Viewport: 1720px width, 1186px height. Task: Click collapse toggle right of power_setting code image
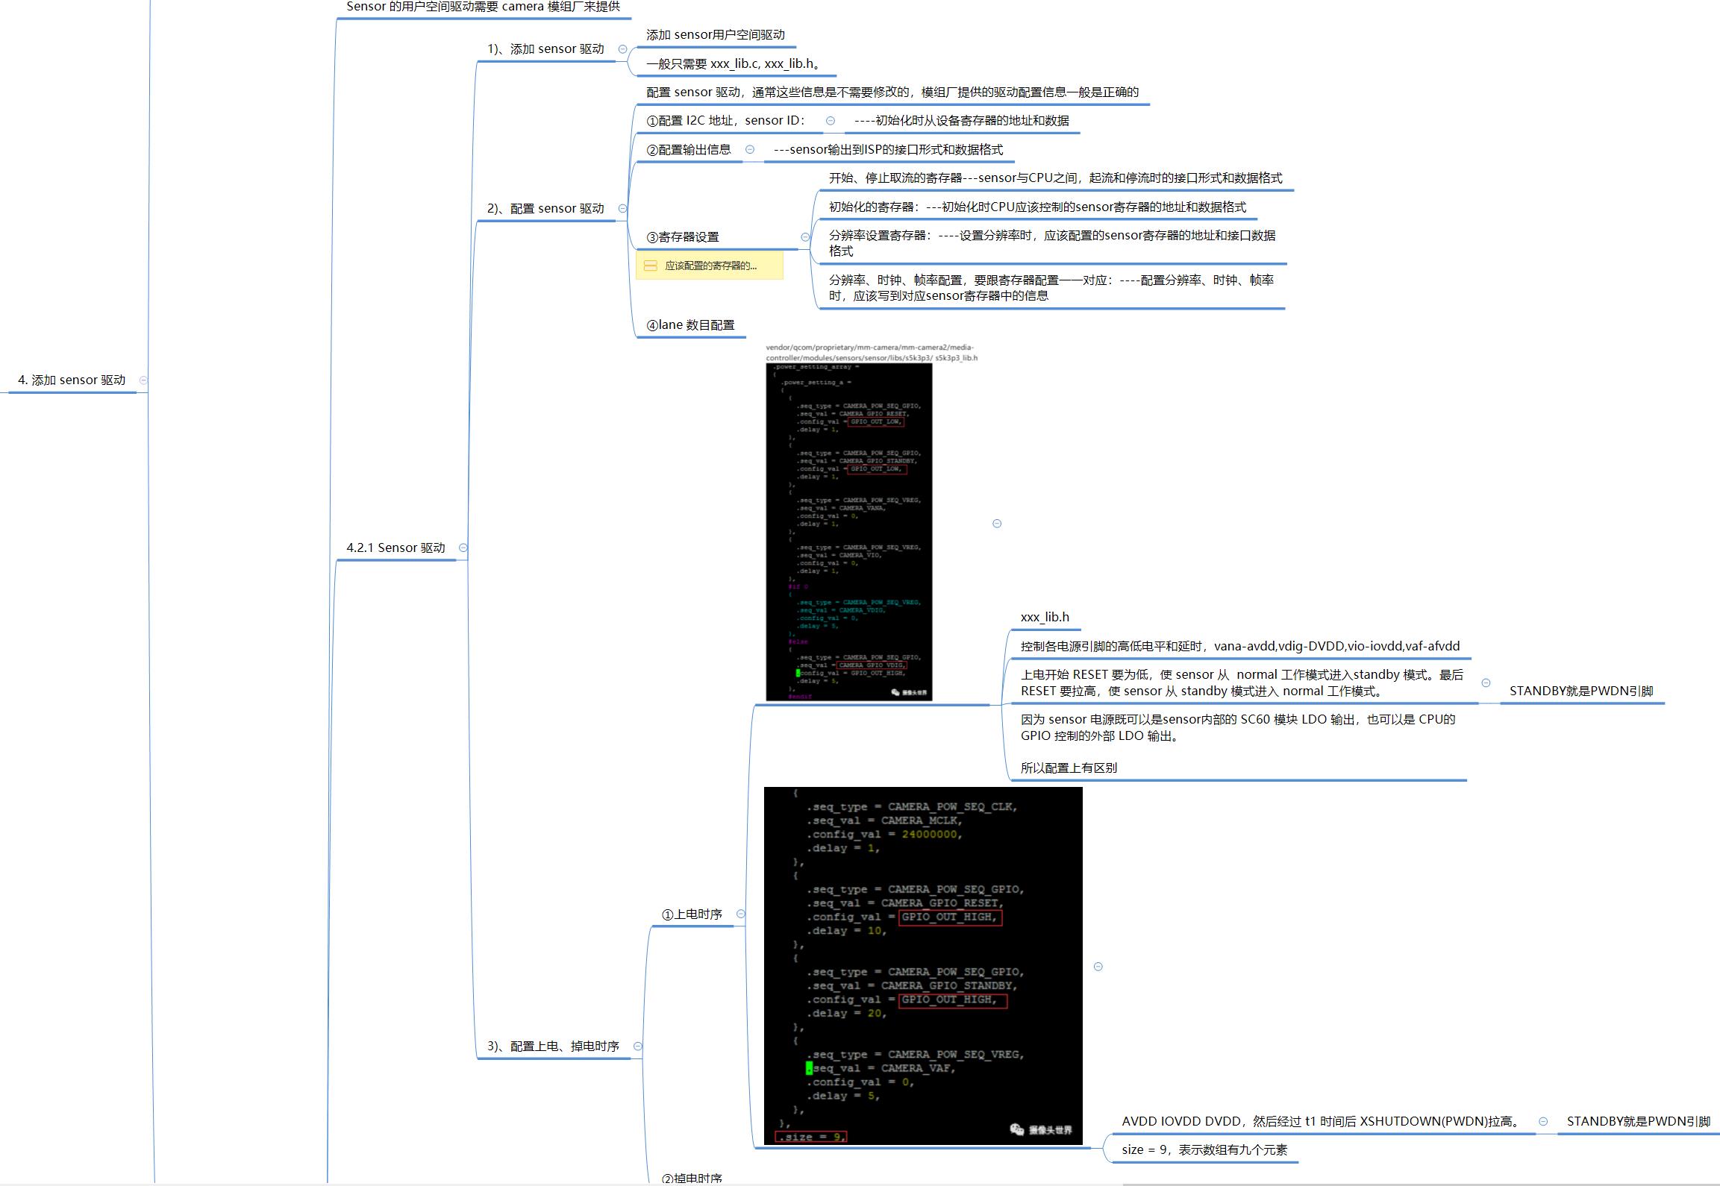[997, 524]
